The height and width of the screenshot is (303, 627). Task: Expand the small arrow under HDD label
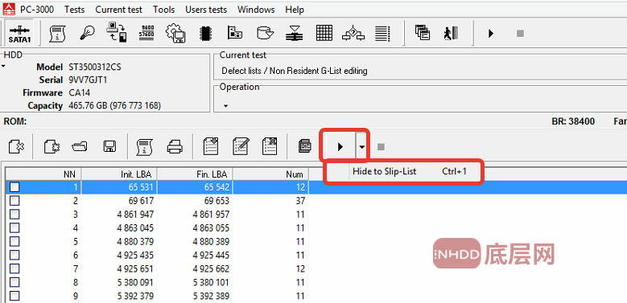tap(3, 66)
